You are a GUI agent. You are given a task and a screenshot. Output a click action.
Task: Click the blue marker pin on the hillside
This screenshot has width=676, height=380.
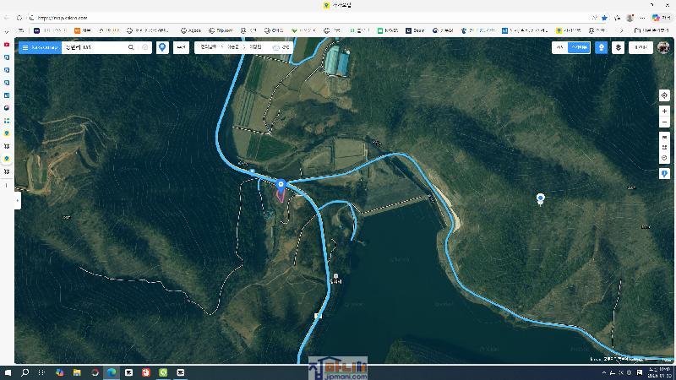point(541,198)
